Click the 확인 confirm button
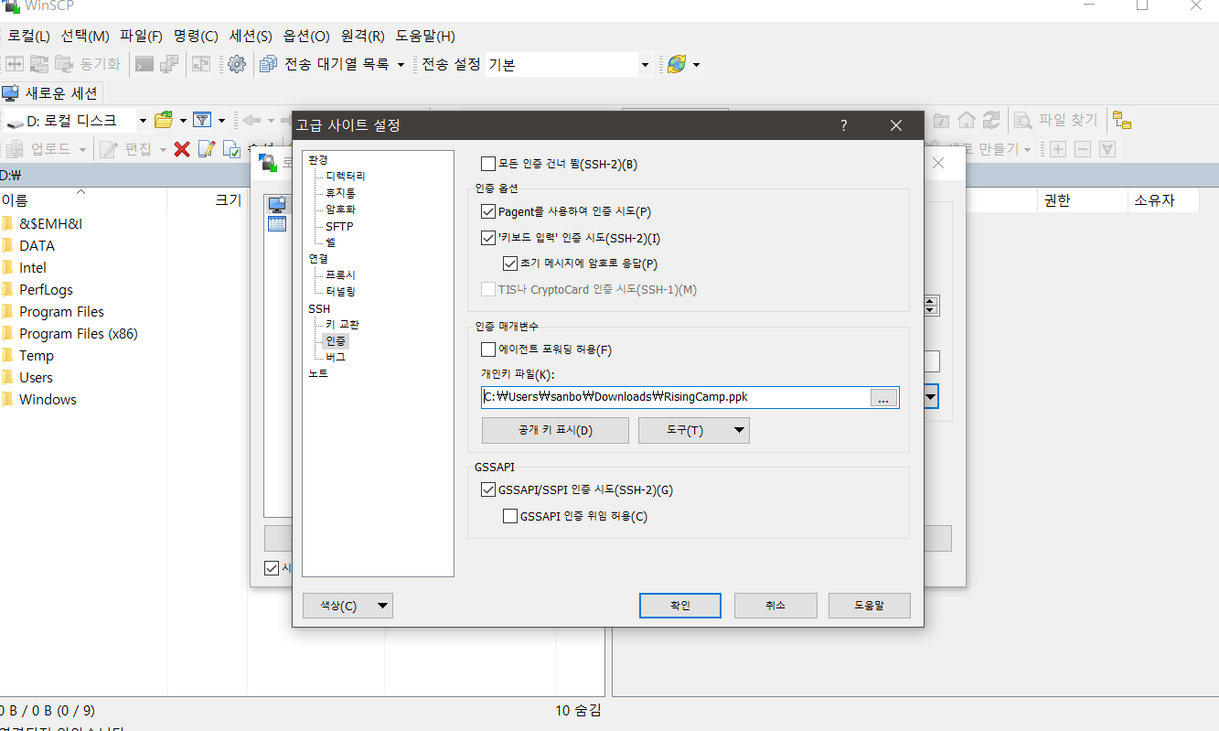1219x731 pixels. pyautogui.click(x=679, y=606)
